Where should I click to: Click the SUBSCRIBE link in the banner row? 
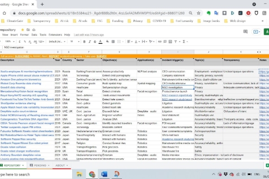[21, 56]
